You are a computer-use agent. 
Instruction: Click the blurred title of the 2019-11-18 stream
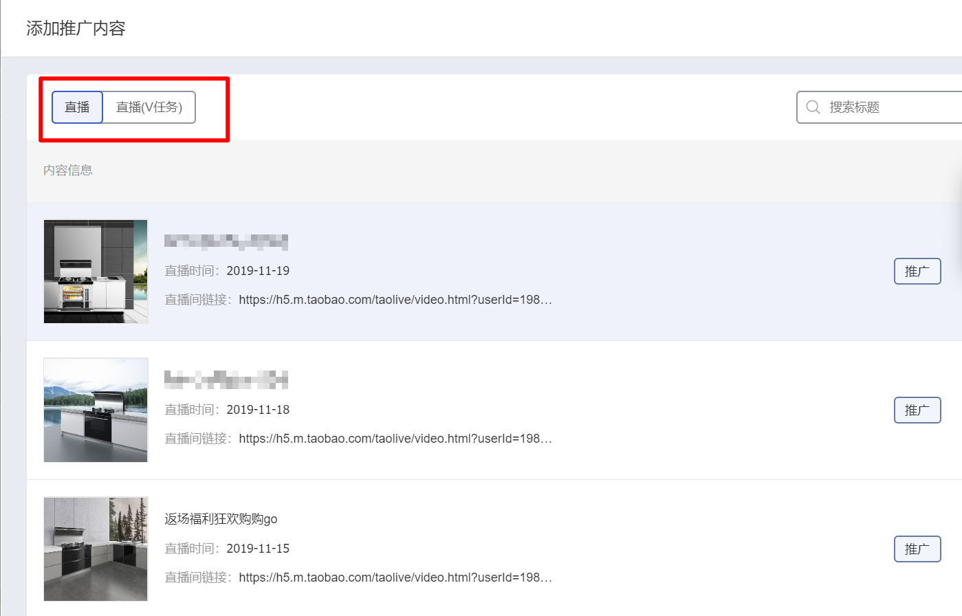point(226,379)
